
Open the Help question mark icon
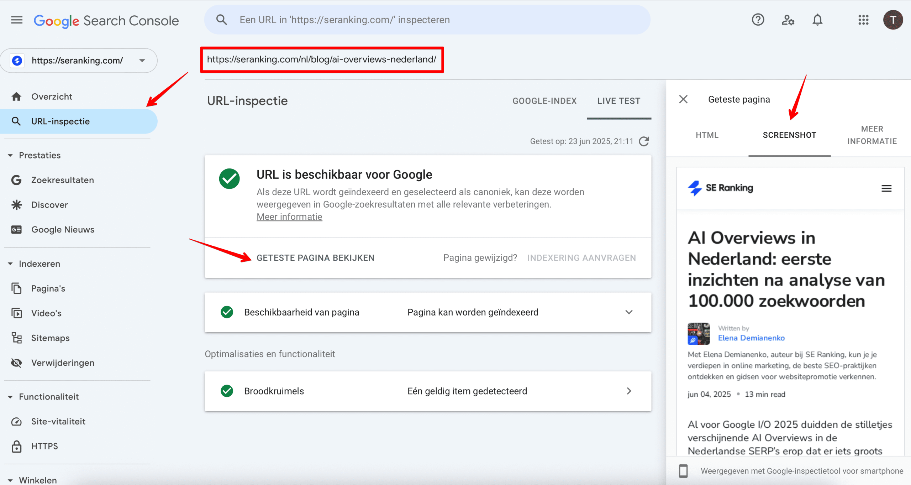point(758,20)
